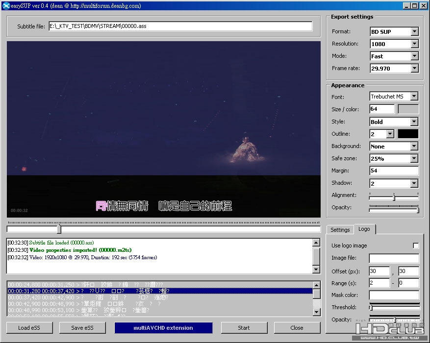
Task: Switch to the Settings tab
Action: (340, 230)
